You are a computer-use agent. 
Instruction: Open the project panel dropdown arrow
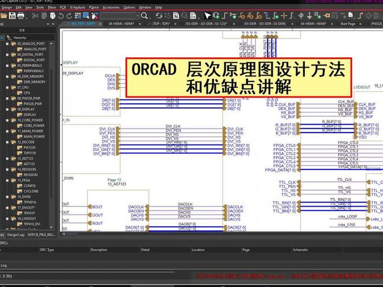(x=48, y=24)
